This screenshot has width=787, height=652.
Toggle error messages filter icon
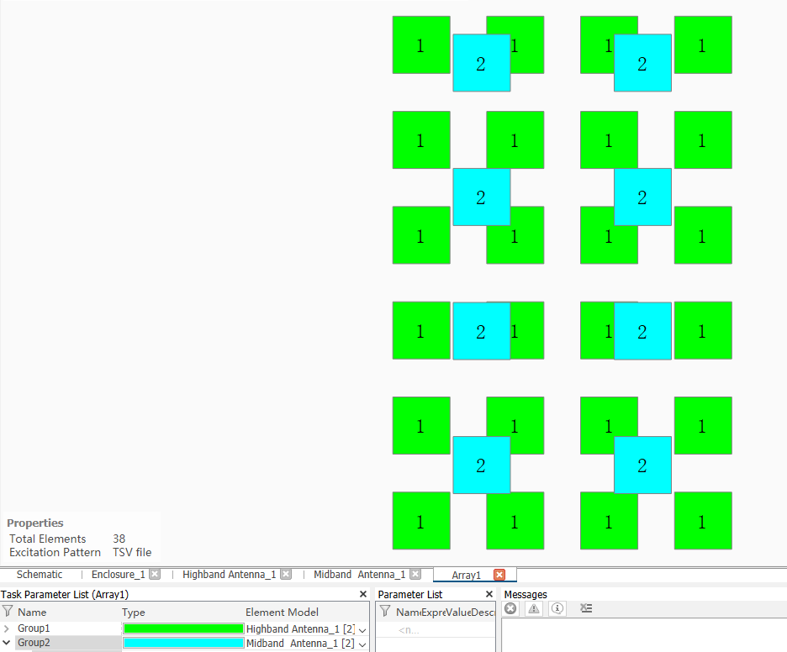[x=510, y=609]
